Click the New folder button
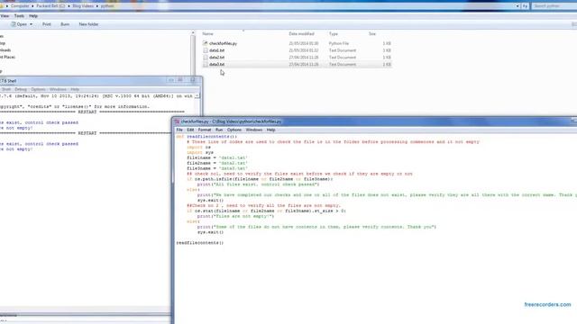Image resolution: width=577 pixels, height=324 pixels. click(88, 24)
